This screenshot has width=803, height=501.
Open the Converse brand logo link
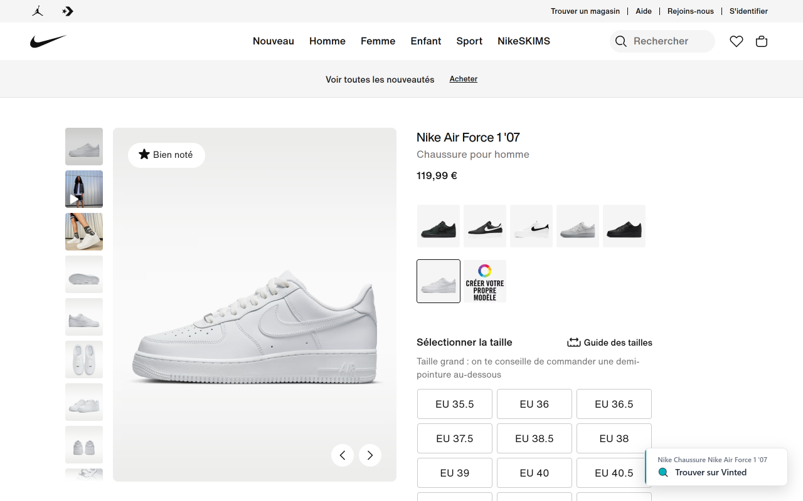coord(68,11)
